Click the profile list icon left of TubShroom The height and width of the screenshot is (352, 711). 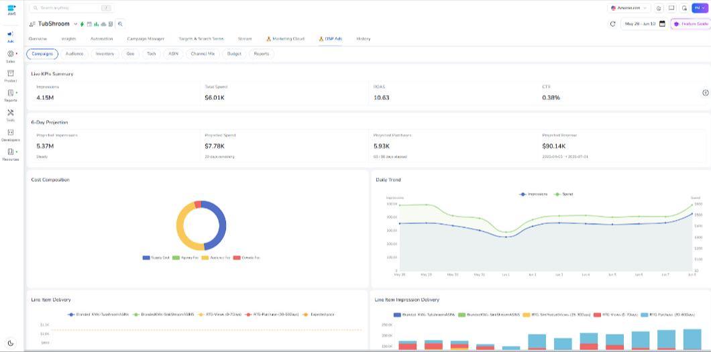click(x=32, y=24)
